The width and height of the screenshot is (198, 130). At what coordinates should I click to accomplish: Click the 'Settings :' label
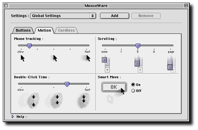pyautogui.click(x=20, y=16)
